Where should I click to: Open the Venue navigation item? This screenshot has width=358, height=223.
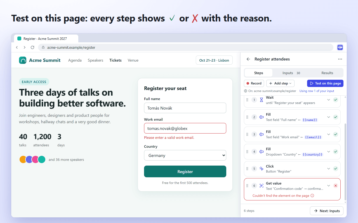pos(133,60)
